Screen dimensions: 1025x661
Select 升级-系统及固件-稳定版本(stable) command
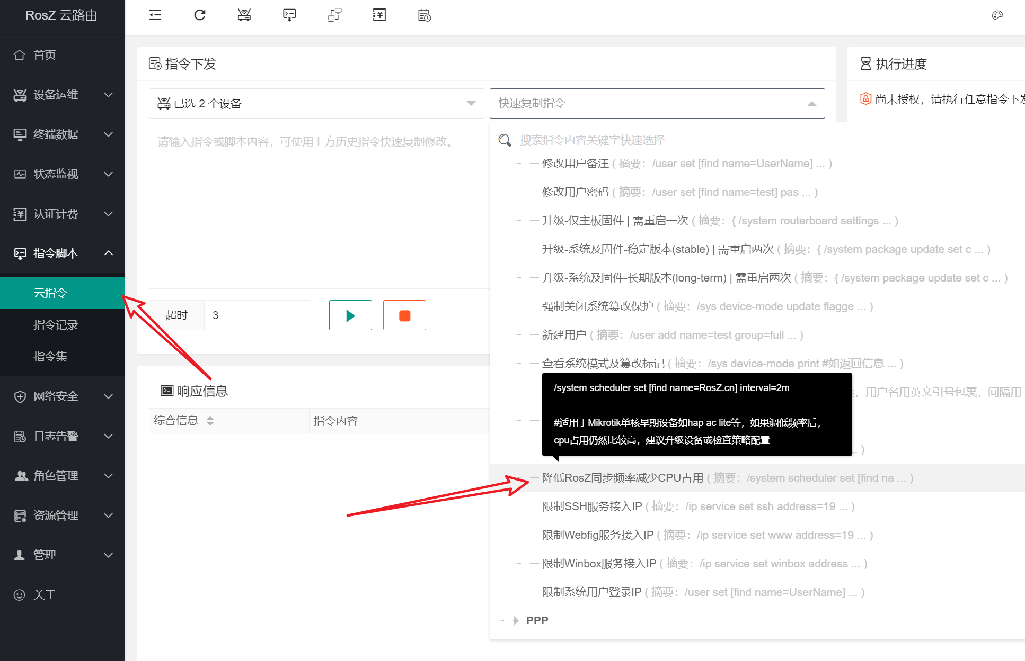[x=766, y=249]
